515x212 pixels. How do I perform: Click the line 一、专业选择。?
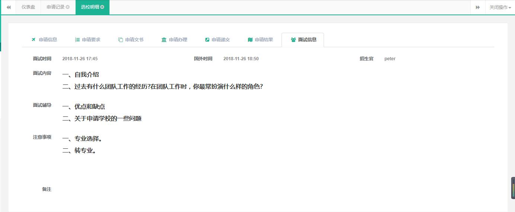click(x=82, y=138)
